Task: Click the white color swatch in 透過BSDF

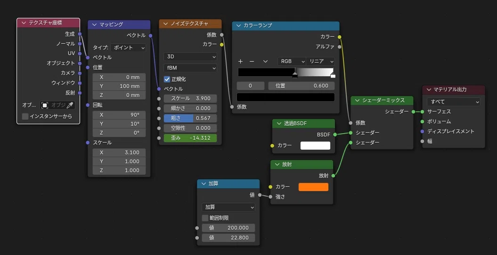Action: pos(315,145)
